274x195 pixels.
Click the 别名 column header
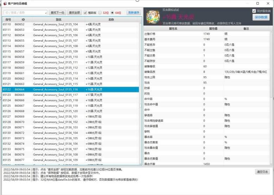click(x=58, y=19)
